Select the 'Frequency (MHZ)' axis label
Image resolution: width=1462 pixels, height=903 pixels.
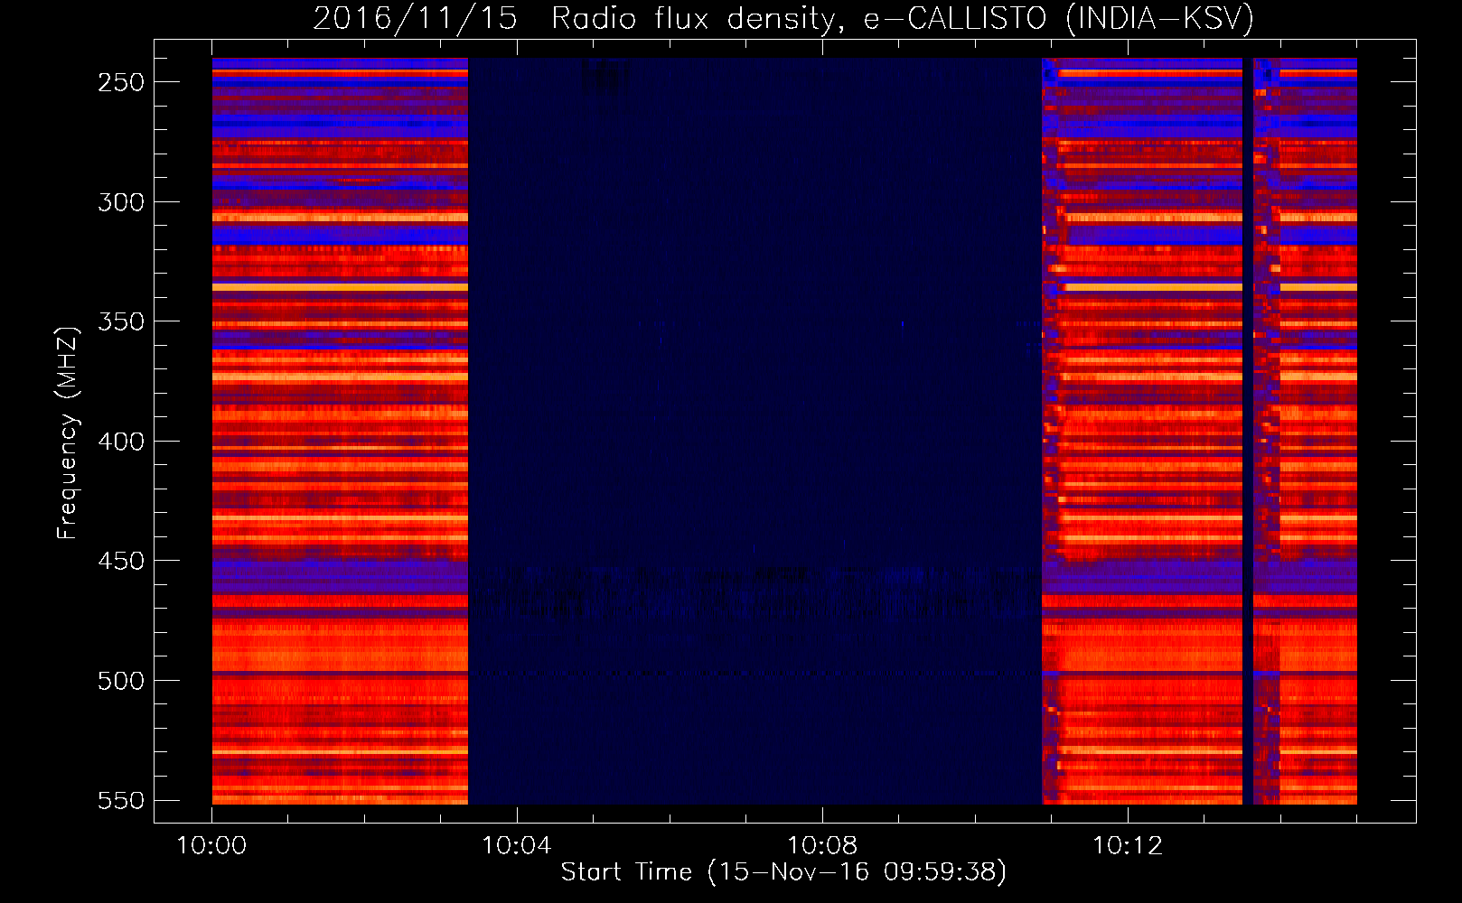(x=68, y=433)
